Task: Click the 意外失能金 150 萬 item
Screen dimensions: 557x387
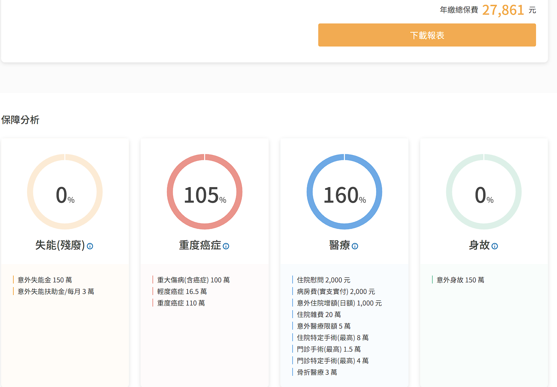Action: tap(45, 280)
